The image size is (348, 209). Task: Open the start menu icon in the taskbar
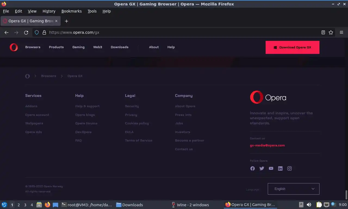[x=4, y=205]
